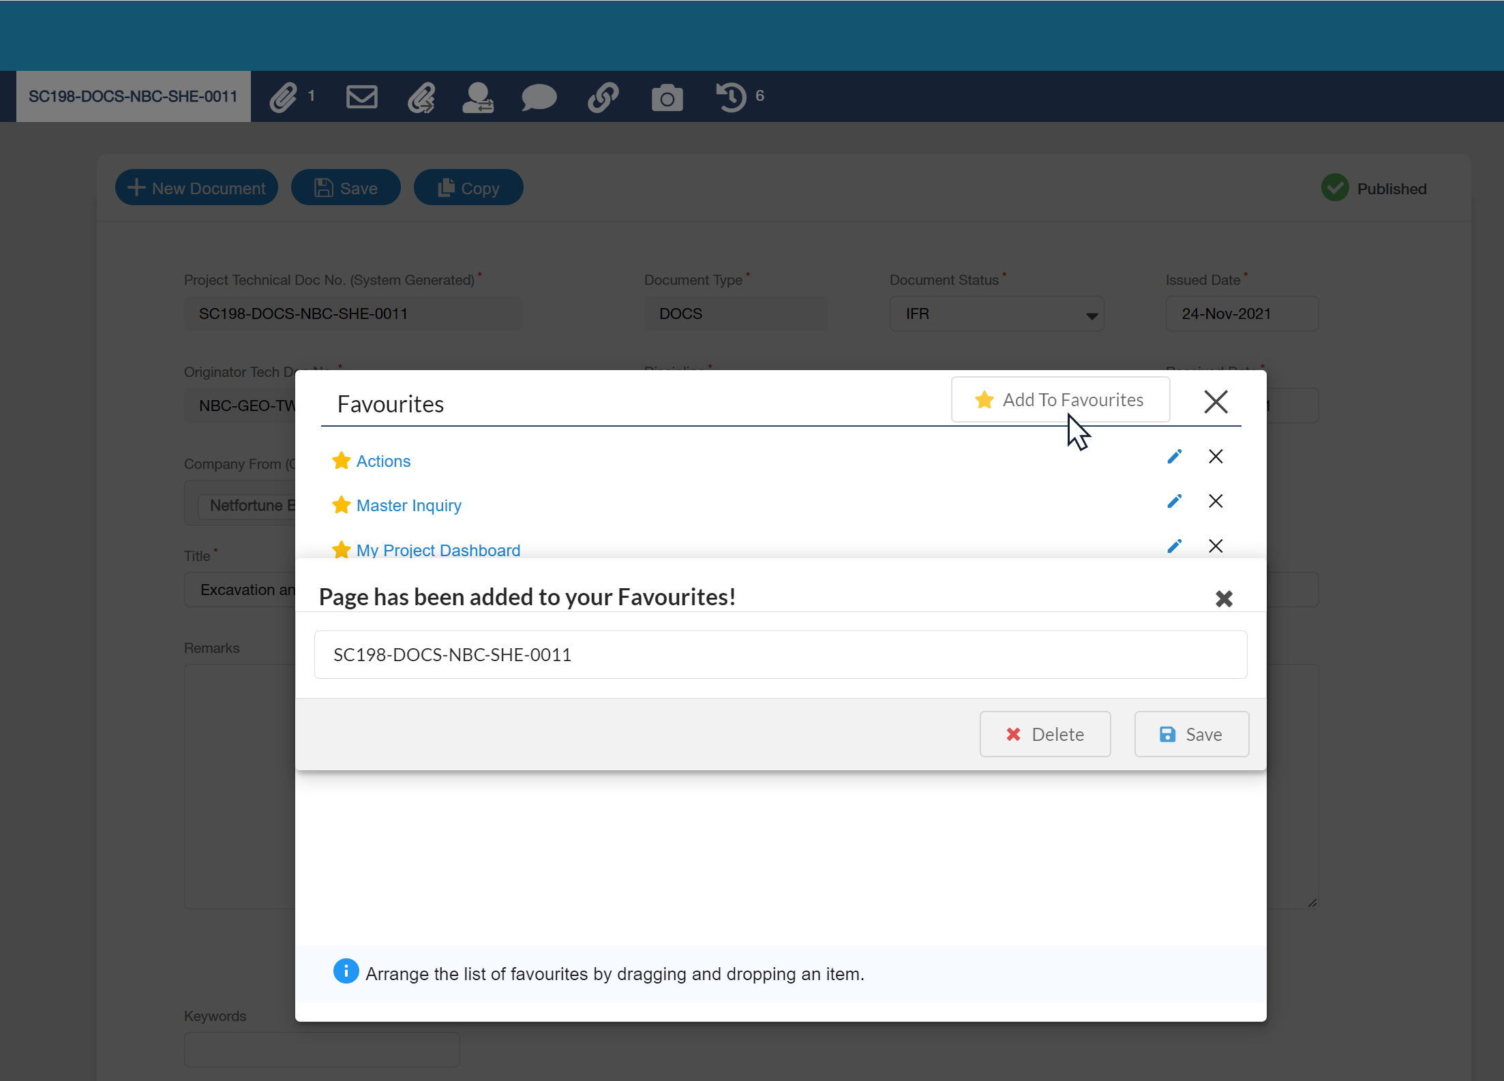
Task: Click the favourite name text field
Action: (x=780, y=654)
